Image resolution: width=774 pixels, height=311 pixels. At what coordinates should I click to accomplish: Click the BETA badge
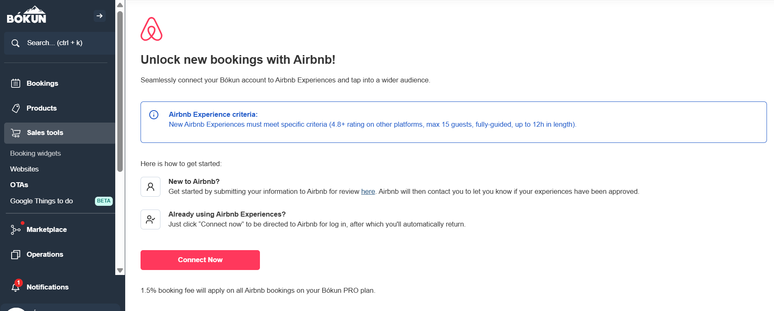[x=104, y=201]
